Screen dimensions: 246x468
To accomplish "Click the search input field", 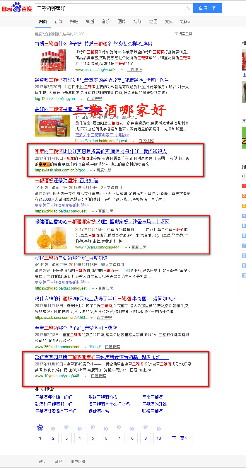I will pos(111,8).
